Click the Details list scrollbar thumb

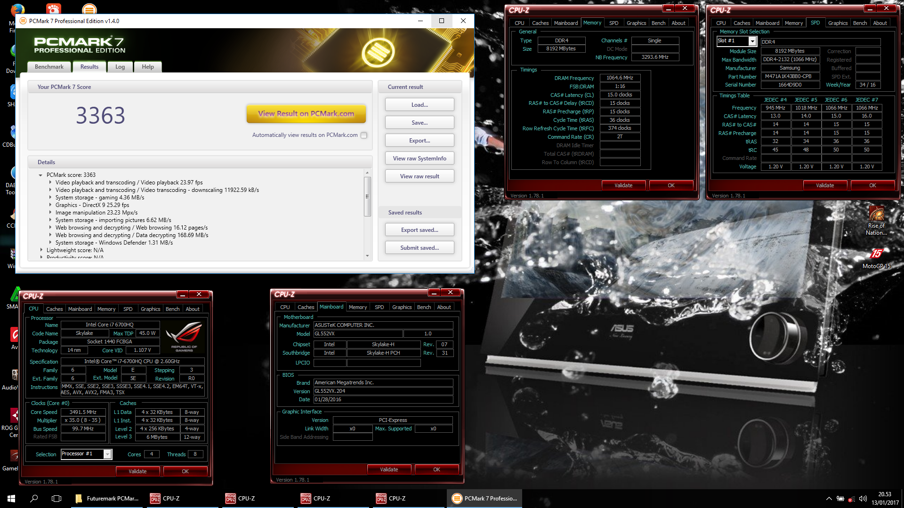pyautogui.click(x=367, y=197)
